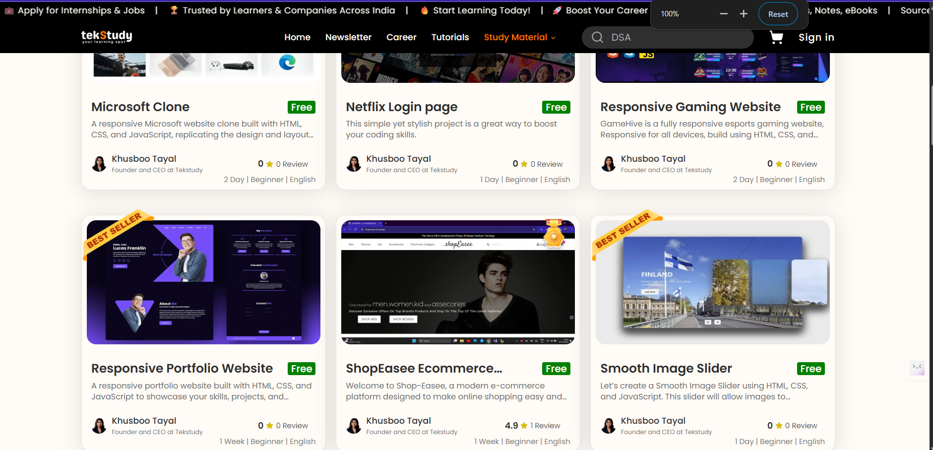
Task: Click the Smooth Image Slider thumbnail
Action: [x=712, y=282]
